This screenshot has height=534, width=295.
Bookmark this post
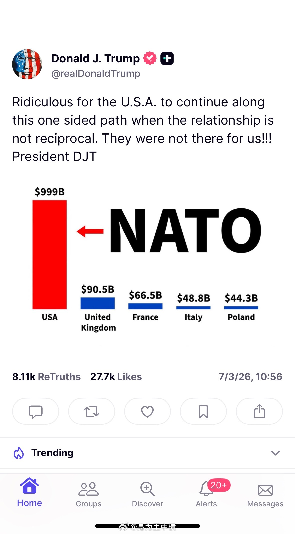click(x=203, y=411)
